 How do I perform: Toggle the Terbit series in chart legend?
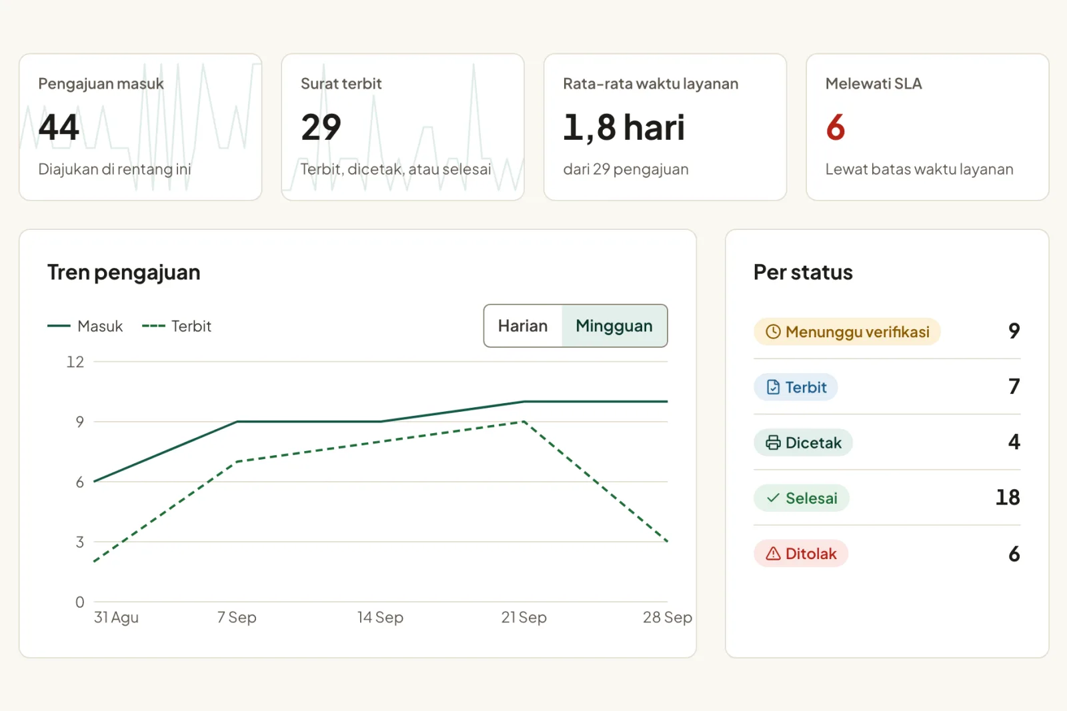click(x=177, y=327)
